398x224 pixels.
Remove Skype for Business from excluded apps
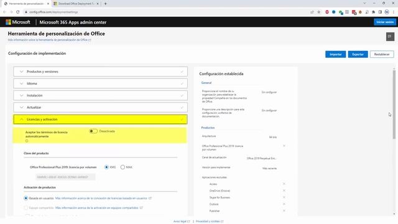284,197
